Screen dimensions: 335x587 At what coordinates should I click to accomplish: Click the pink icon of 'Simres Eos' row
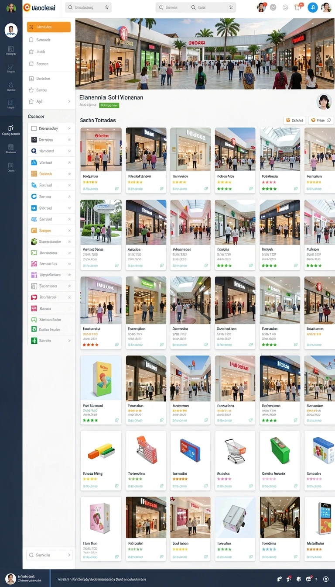click(x=34, y=264)
